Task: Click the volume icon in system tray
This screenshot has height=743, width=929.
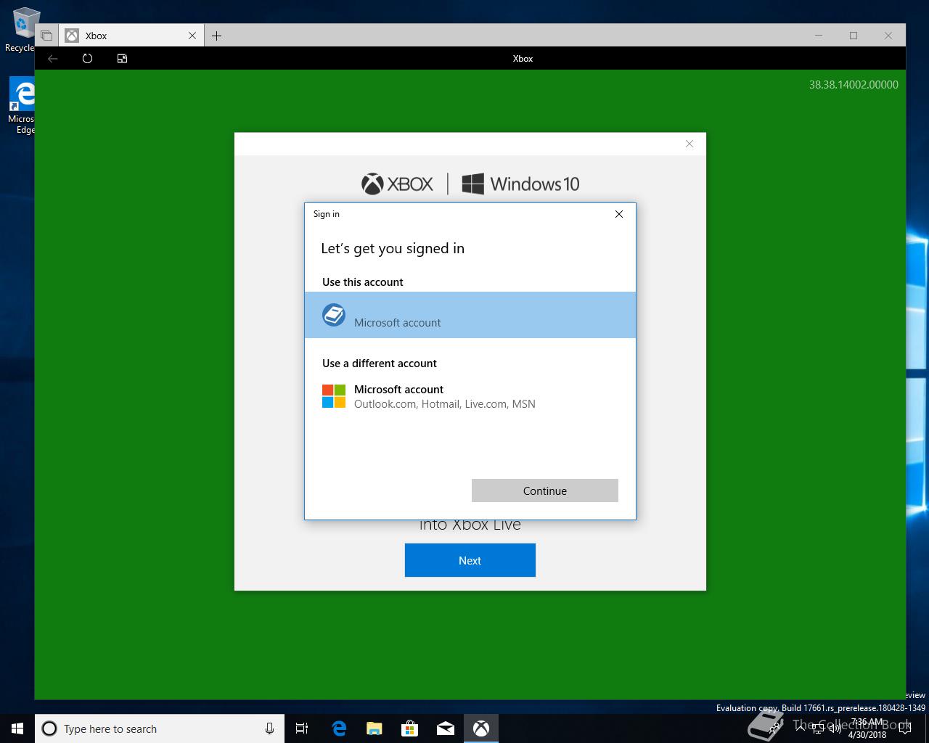Action: (835, 728)
